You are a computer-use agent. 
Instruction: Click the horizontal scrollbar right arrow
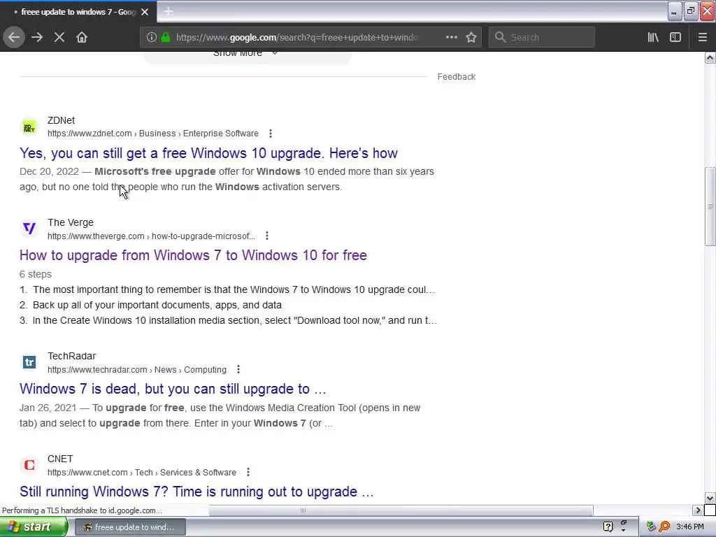(698, 510)
